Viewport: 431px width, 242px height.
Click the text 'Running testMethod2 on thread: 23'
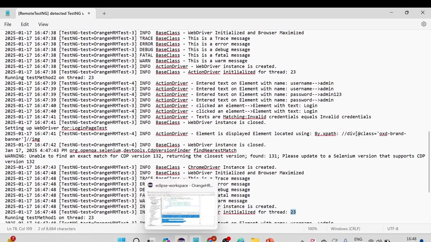point(49,78)
